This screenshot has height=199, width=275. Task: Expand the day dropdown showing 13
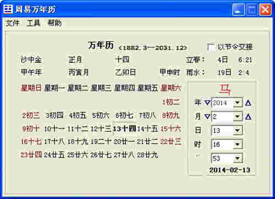[x=238, y=130]
